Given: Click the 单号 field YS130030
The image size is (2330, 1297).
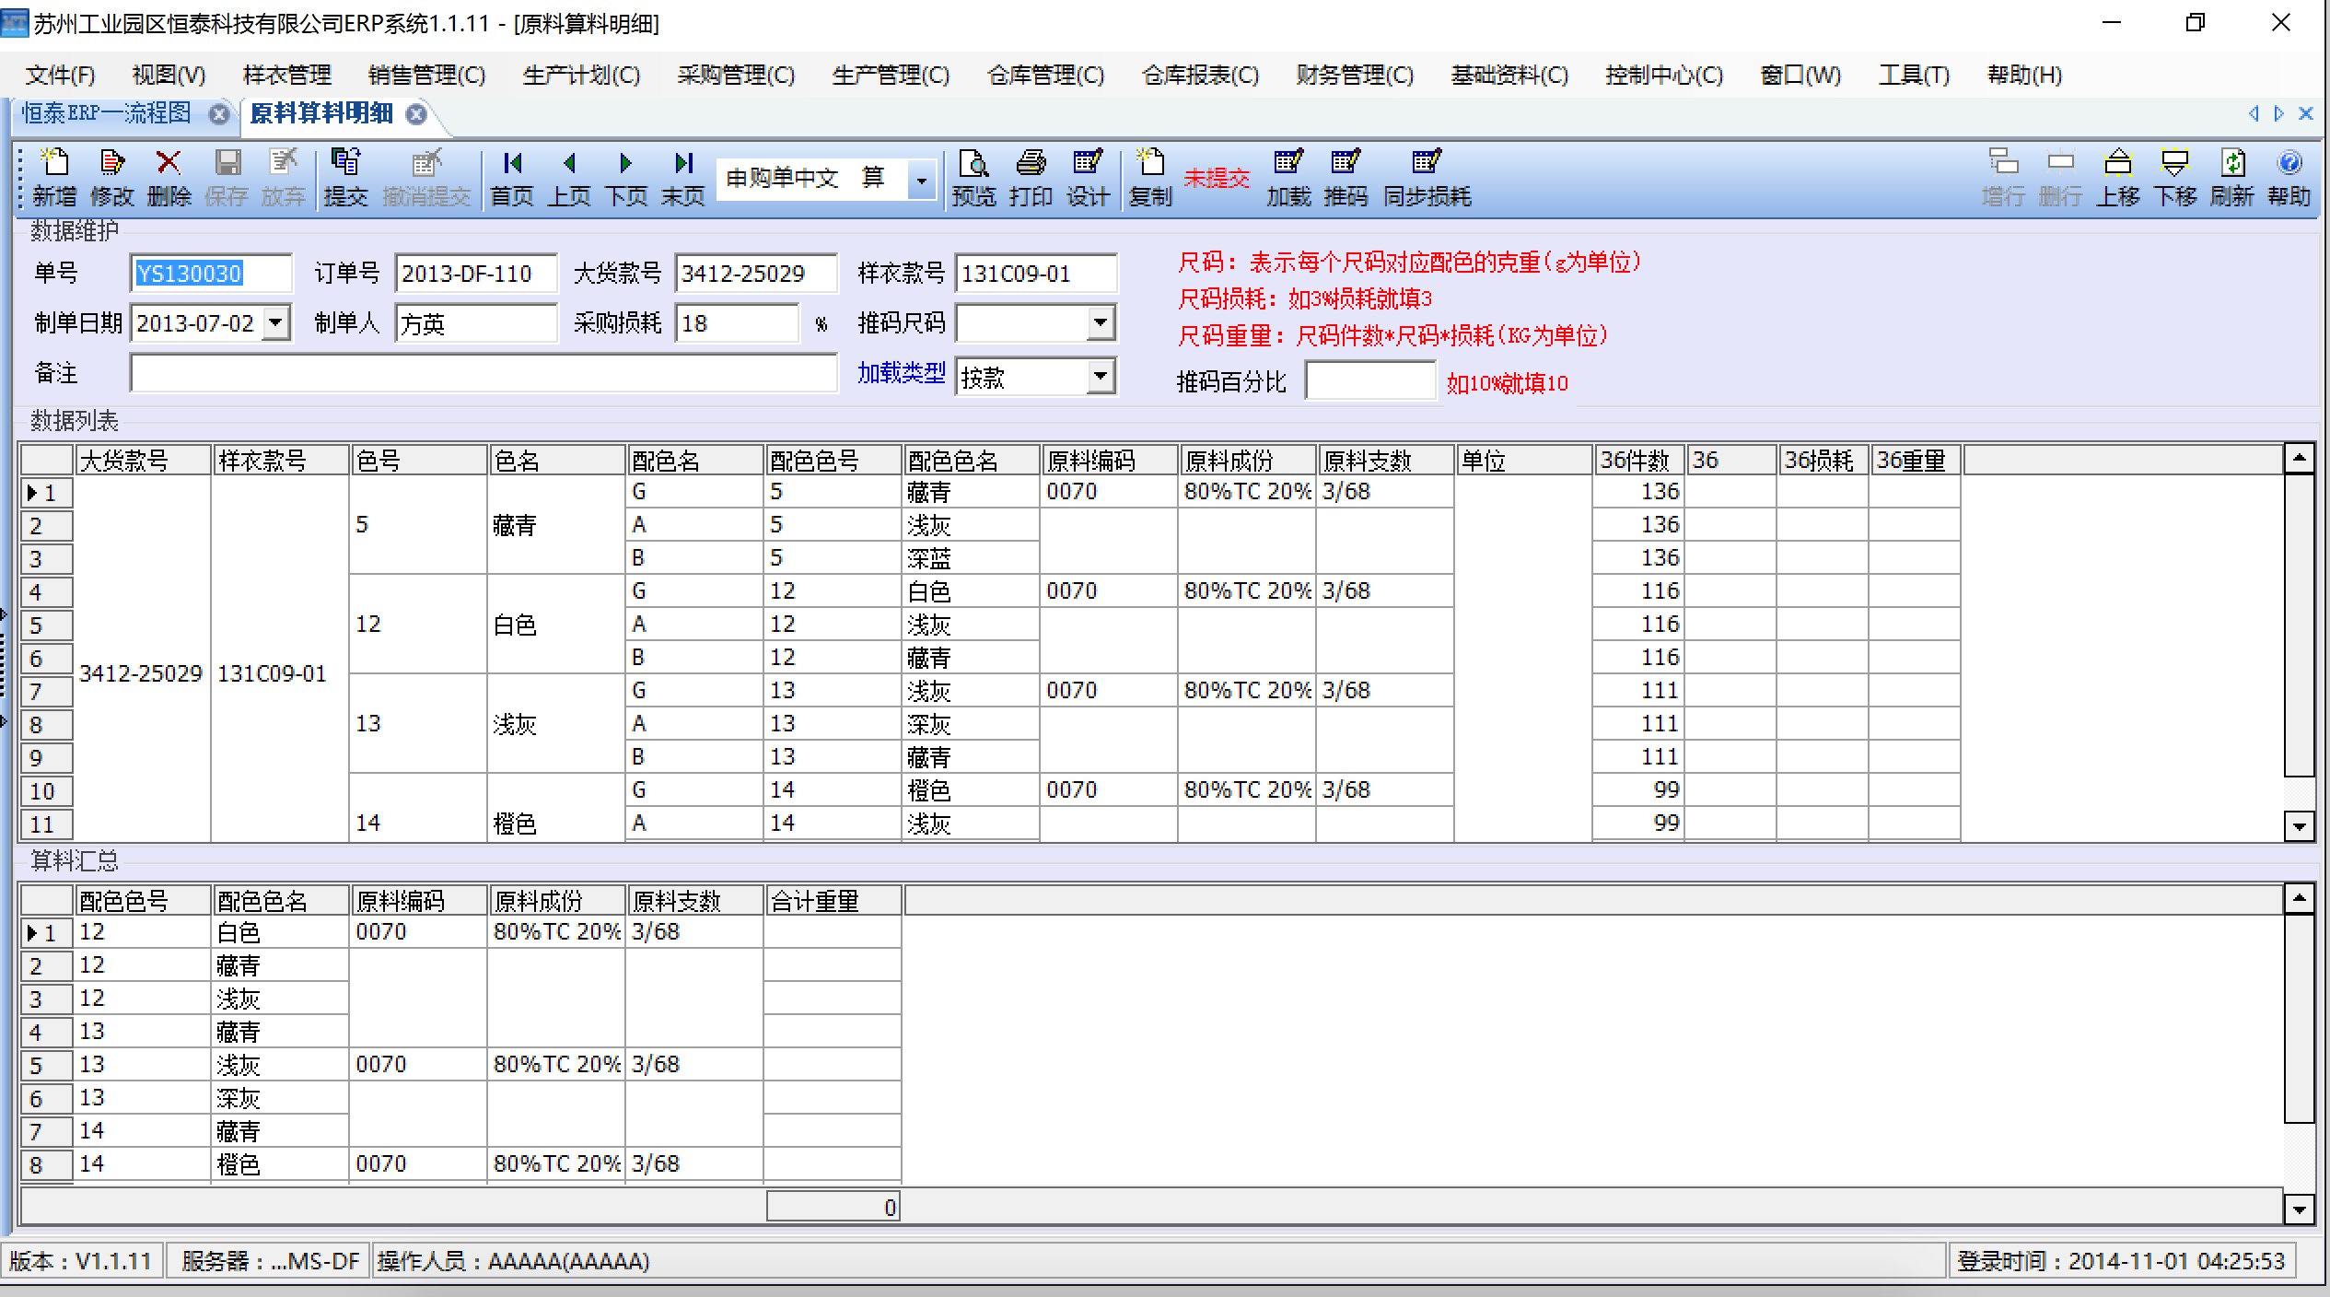Looking at the screenshot, I should pos(211,274).
